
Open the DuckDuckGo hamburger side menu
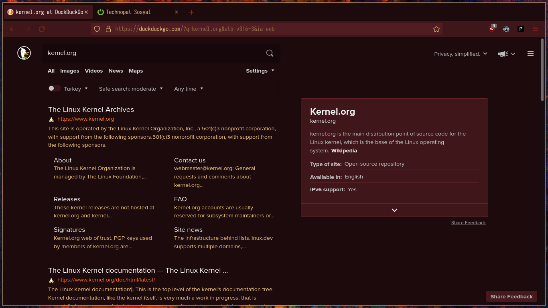[530, 53]
